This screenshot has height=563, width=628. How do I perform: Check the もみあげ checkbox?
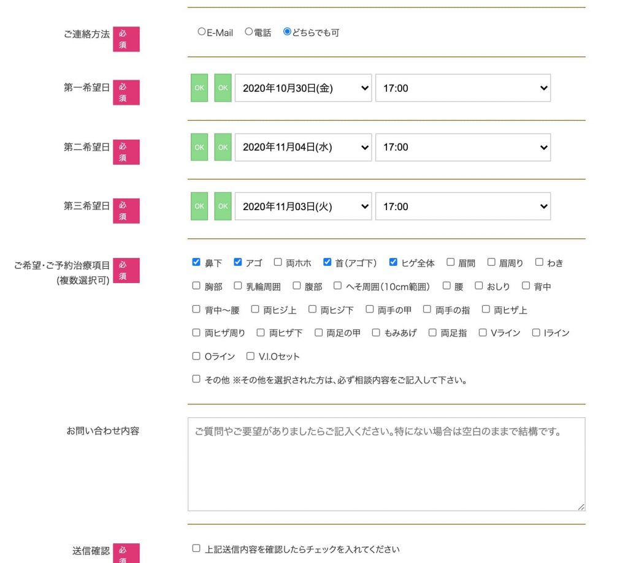click(x=375, y=333)
